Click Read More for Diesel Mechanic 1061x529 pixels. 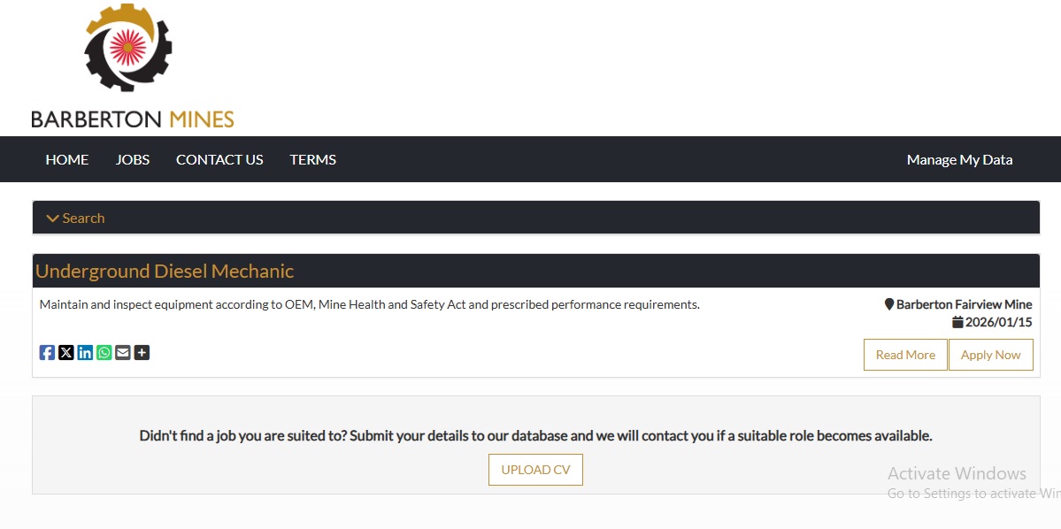(x=905, y=355)
